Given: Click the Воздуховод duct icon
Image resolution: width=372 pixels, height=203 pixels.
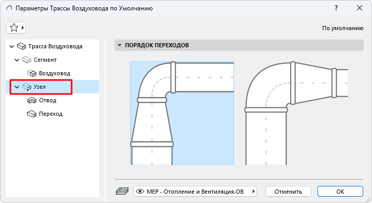Looking at the screenshot, I should click(32, 73).
